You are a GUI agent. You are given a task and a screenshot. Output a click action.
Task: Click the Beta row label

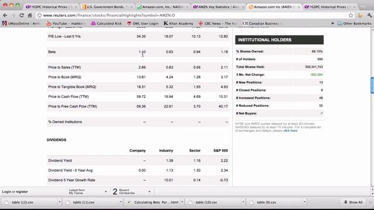52,52
